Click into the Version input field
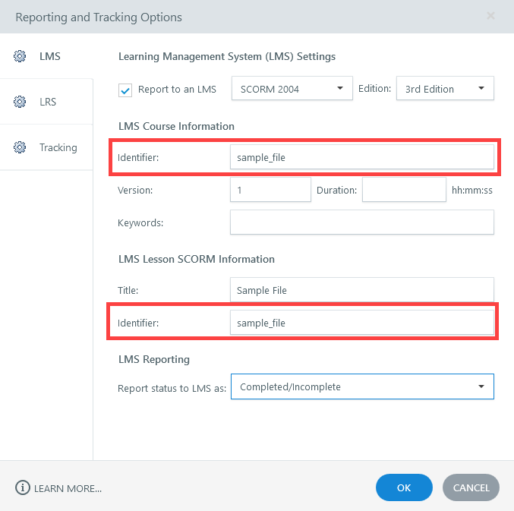The height and width of the screenshot is (511, 514). click(270, 191)
